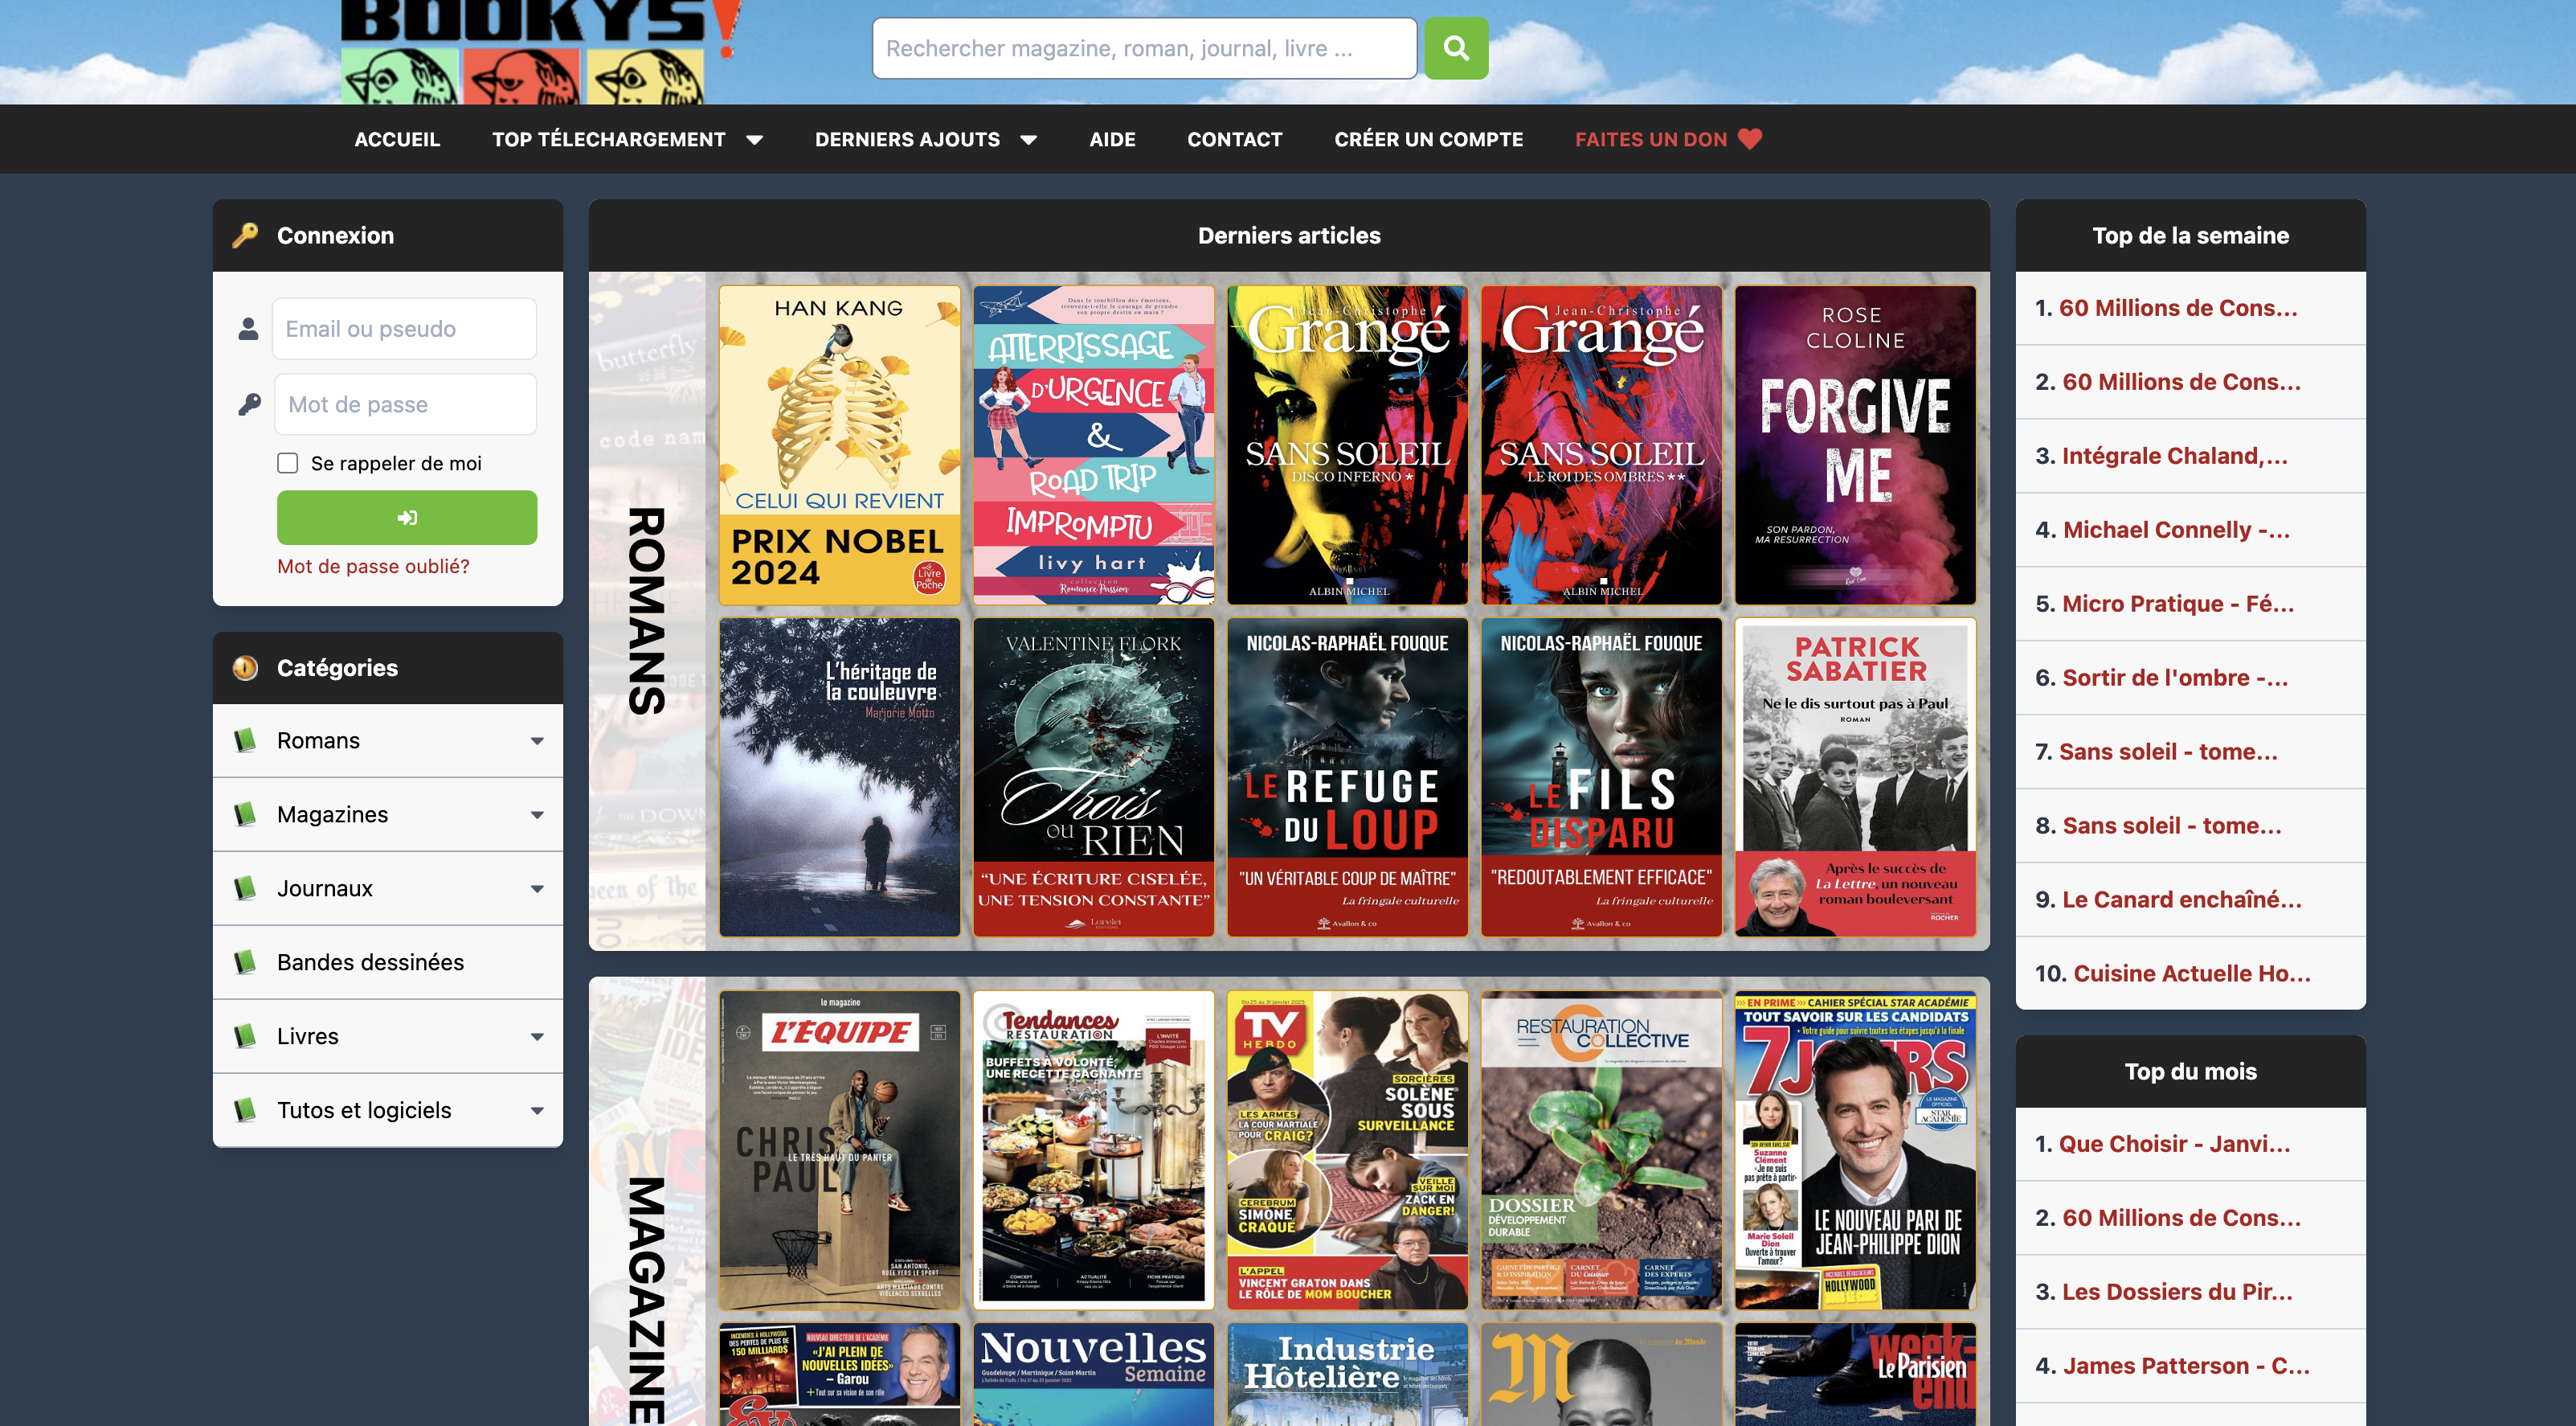Open L'héritage de la couleuvre cover
The image size is (2576, 1426).
pos(839,777)
